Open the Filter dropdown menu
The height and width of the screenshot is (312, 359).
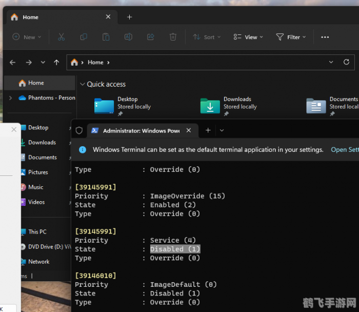[x=291, y=37]
